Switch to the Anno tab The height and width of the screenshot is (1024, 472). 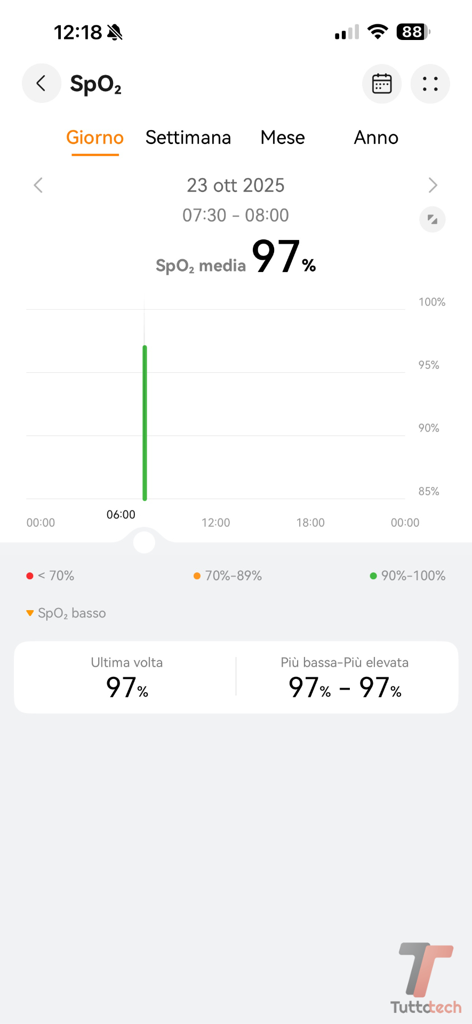tap(376, 138)
